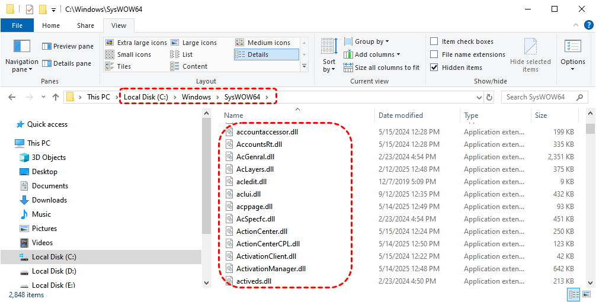Click the Hide selected items icon

[x=530, y=47]
